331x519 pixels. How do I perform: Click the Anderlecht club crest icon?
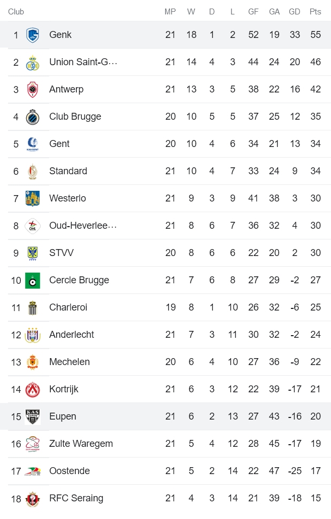33,335
